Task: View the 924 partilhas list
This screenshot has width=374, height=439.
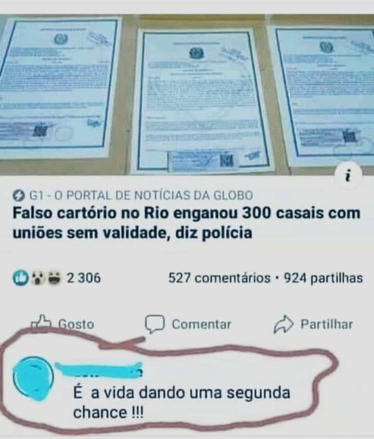Action: (x=324, y=278)
